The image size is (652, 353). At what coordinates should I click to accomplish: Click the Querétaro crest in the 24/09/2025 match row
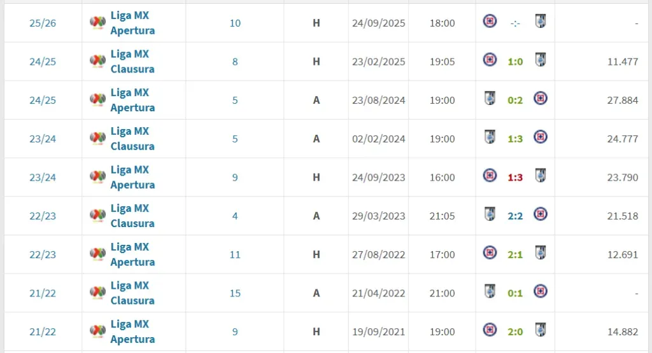[541, 21]
